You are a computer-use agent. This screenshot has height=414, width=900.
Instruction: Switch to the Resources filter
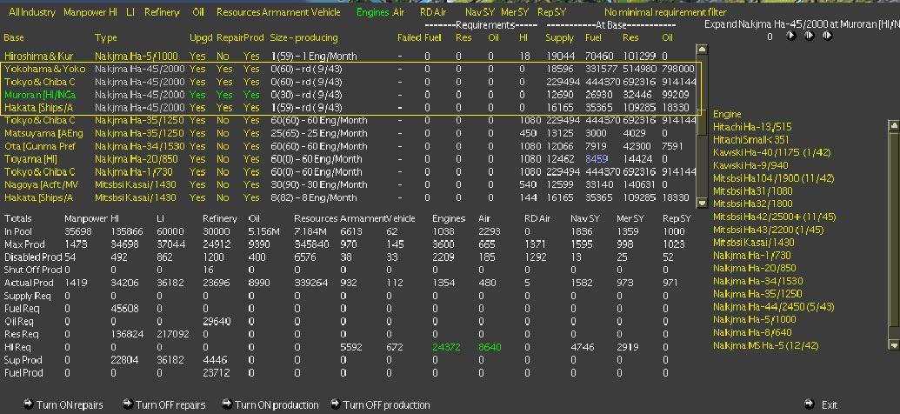[237, 12]
